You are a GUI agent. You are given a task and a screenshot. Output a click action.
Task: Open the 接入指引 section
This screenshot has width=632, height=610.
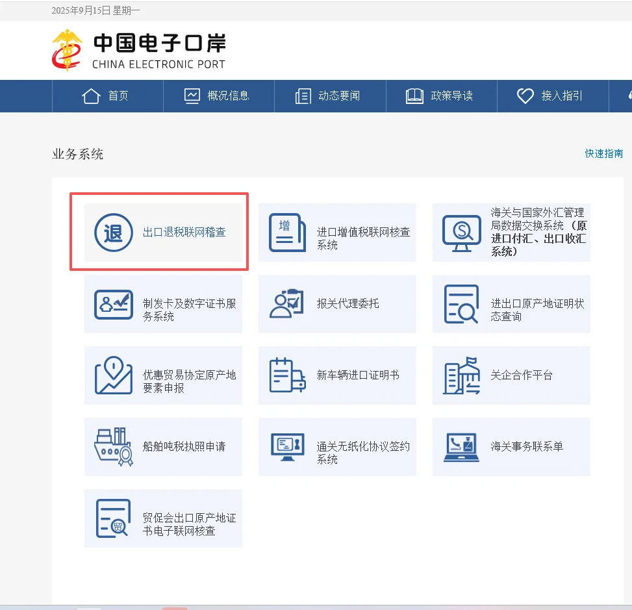[552, 95]
